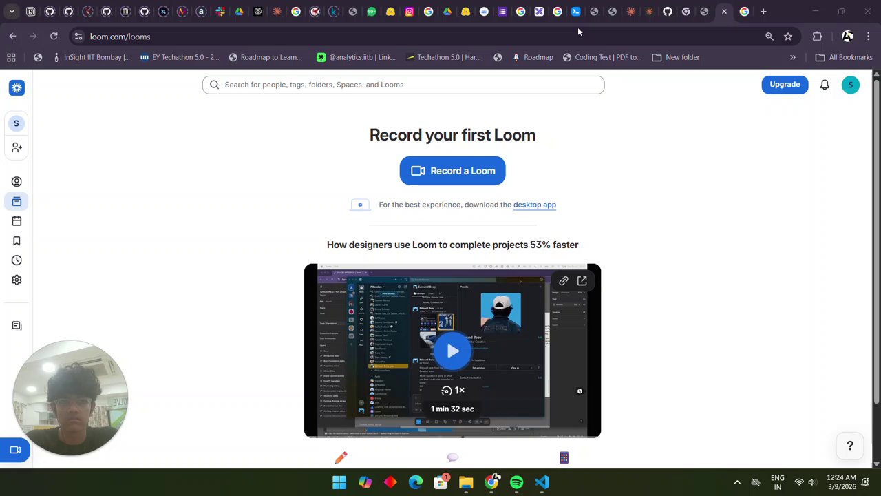This screenshot has width=881, height=496.
Task: Open the S workspace avatar in the sidebar
Action: coord(17,123)
